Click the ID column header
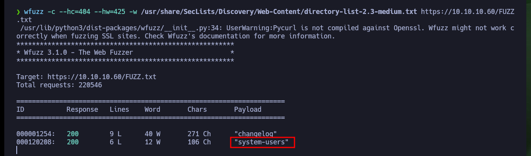This screenshot has height=156, width=531. (x=20, y=109)
